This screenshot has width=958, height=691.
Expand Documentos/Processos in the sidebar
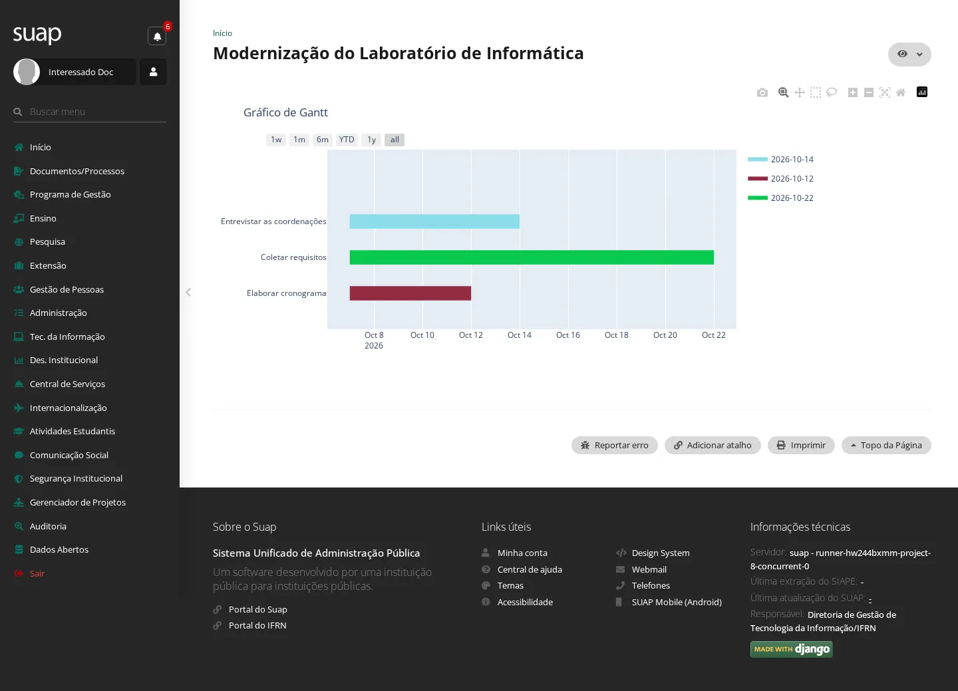[x=90, y=171]
